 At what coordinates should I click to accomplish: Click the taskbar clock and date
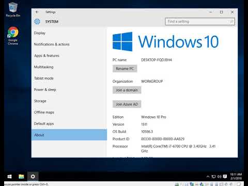point(236,176)
